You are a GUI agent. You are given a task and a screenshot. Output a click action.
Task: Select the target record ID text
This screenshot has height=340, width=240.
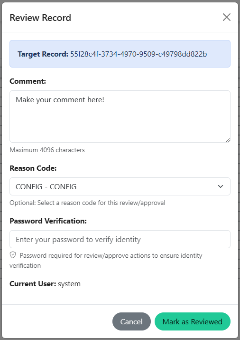[x=138, y=54]
